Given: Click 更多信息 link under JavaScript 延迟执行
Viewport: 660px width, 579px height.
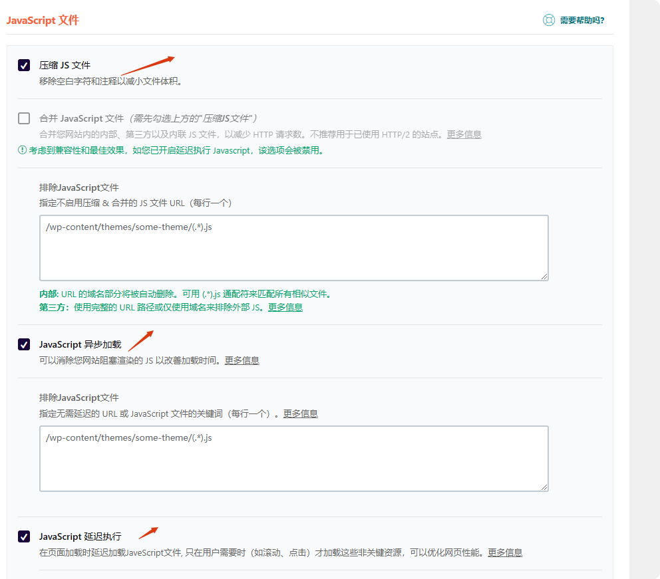Looking at the screenshot, I should coord(505,552).
